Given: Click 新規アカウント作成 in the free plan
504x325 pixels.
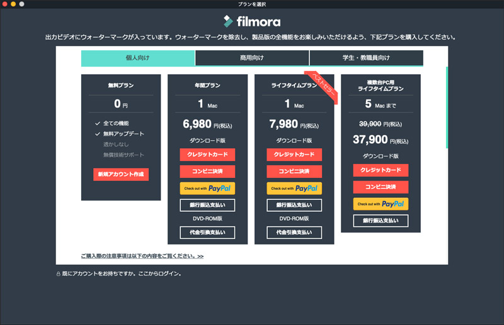Looking at the screenshot, I should [121, 174].
